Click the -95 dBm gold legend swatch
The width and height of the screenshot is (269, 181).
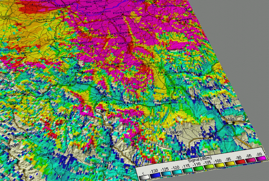pos(230,163)
